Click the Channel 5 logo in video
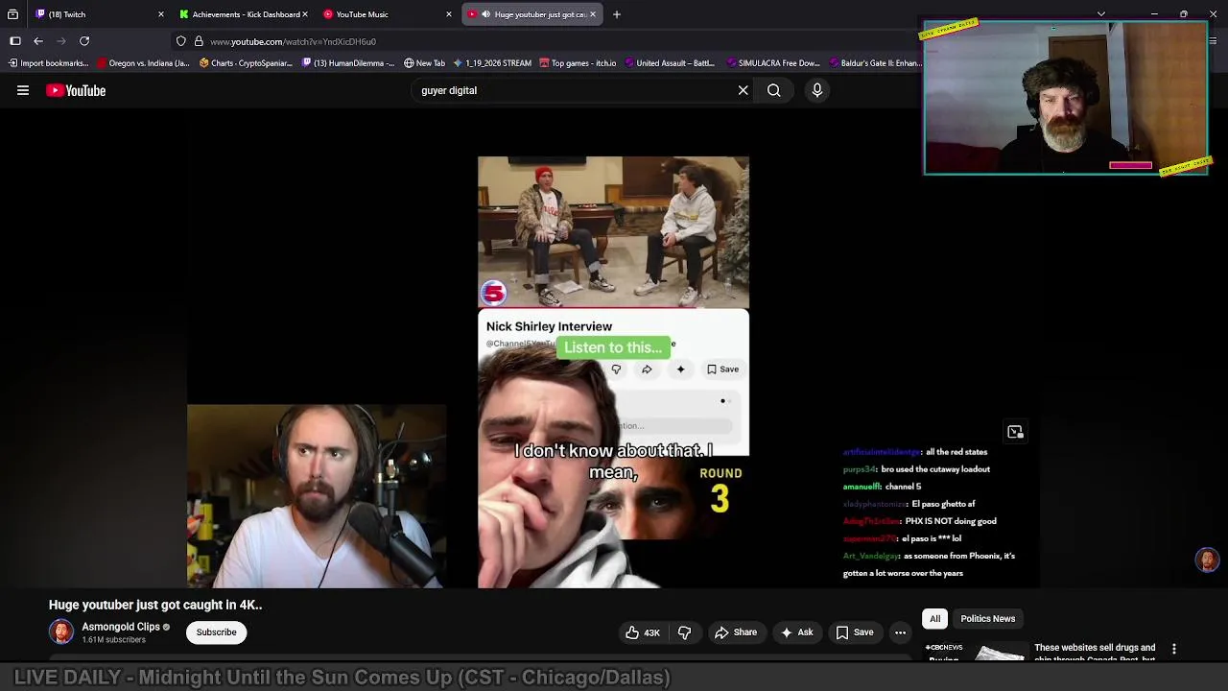 click(x=493, y=293)
